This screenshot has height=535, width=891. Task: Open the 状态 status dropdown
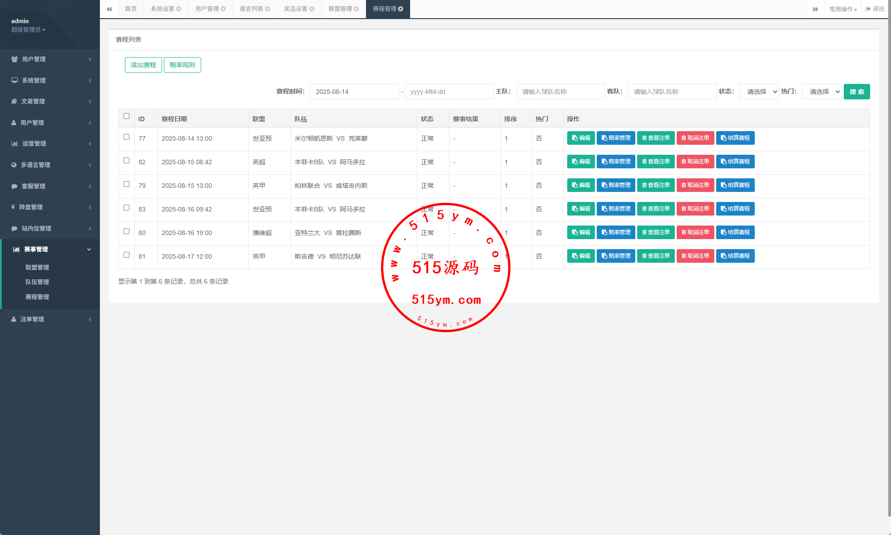point(759,92)
